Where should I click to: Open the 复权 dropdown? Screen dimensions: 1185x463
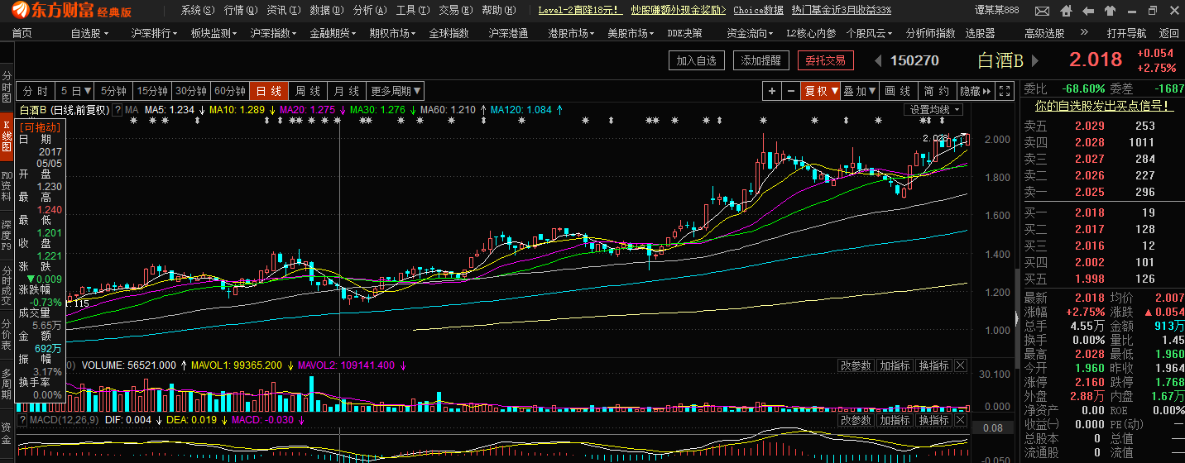(820, 91)
